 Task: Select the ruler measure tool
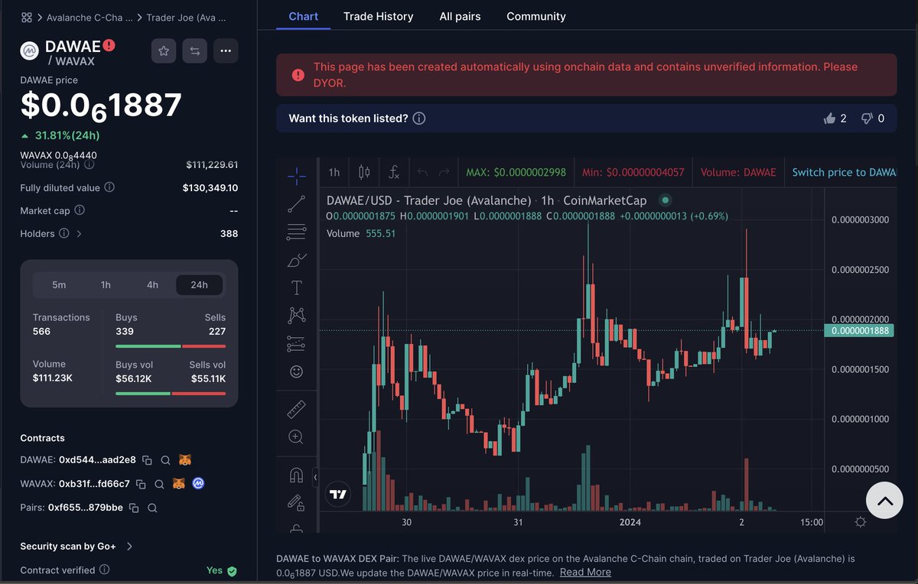296,410
